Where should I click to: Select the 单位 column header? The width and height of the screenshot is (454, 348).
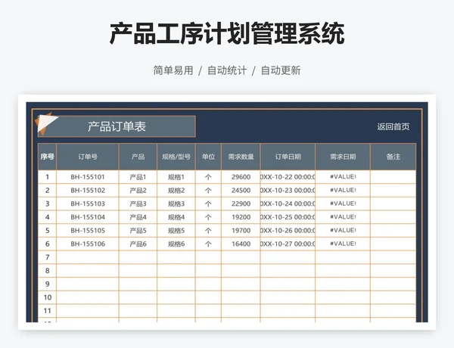click(x=209, y=157)
